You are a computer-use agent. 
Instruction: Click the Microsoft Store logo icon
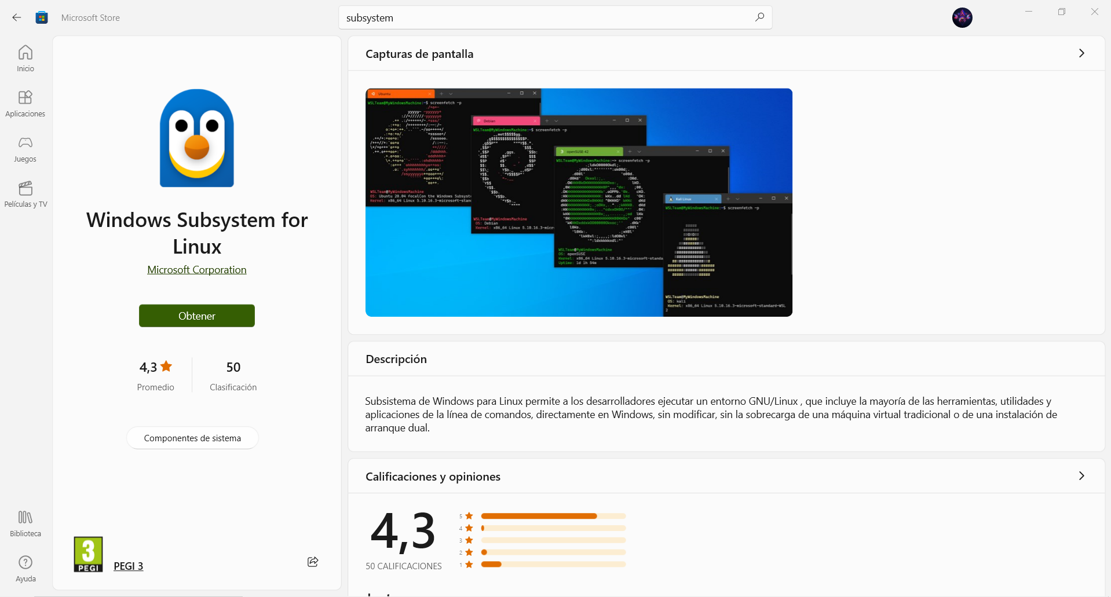point(42,17)
